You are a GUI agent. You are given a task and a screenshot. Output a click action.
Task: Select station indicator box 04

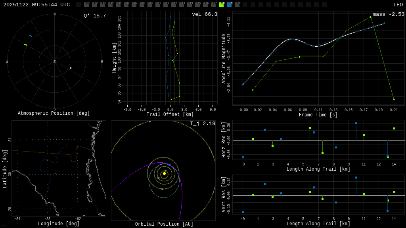pyautogui.click(x=110, y=5)
